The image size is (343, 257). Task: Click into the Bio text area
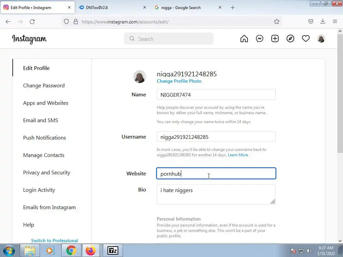click(x=216, y=194)
